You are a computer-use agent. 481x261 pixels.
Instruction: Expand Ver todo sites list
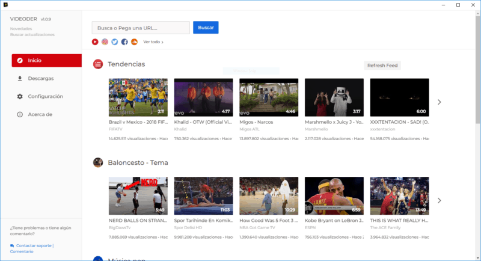[153, 42]
